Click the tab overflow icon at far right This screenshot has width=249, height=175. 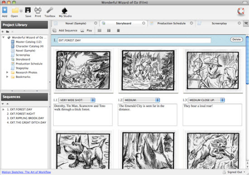click(246, 24)
